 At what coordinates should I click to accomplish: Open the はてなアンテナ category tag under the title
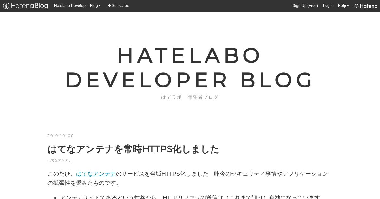[x=60, y=160]
